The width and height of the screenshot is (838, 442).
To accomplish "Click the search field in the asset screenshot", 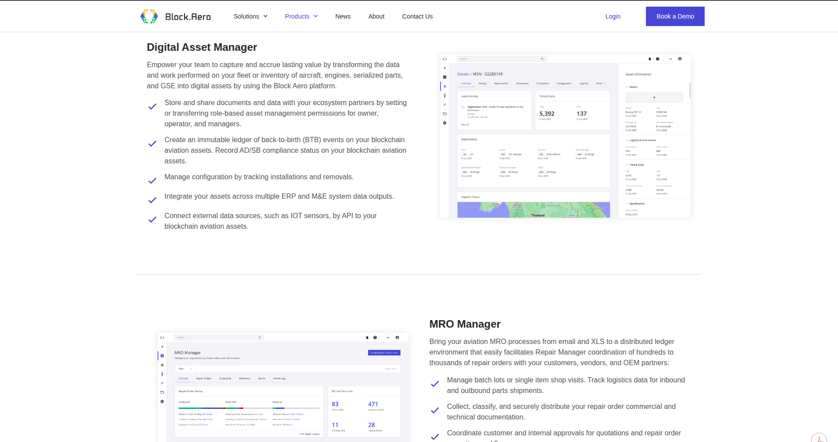I will (x=502, y=59).
